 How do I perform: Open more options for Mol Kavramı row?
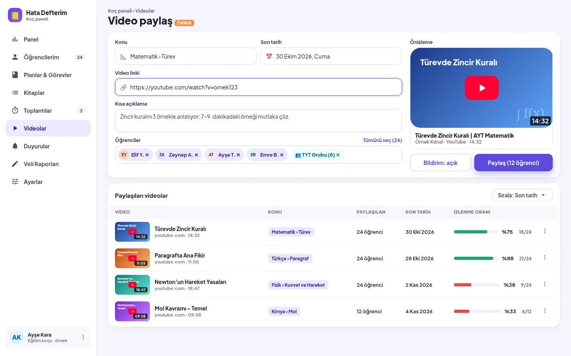pos(545,311)
